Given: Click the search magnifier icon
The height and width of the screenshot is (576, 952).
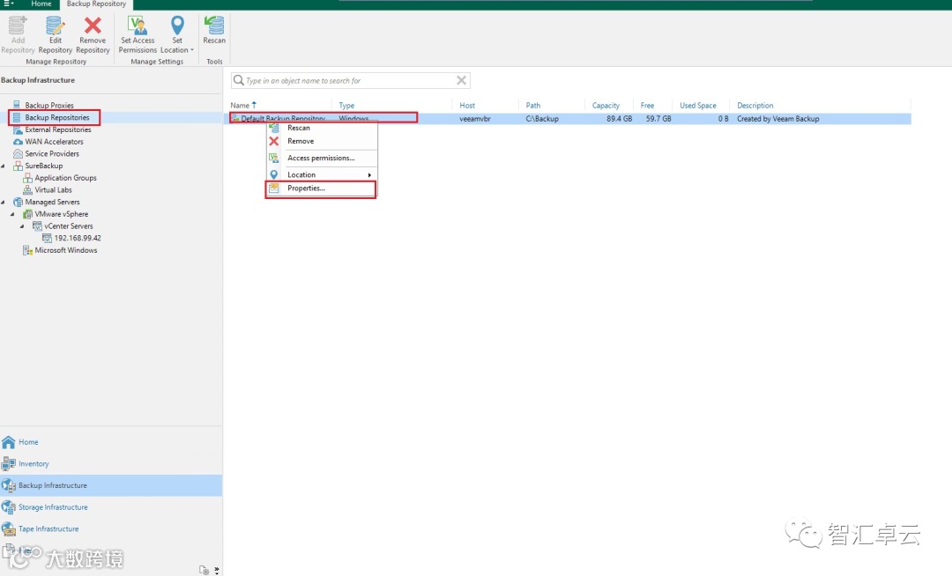Looking at the screenshot, I should [x=239, y=81].
